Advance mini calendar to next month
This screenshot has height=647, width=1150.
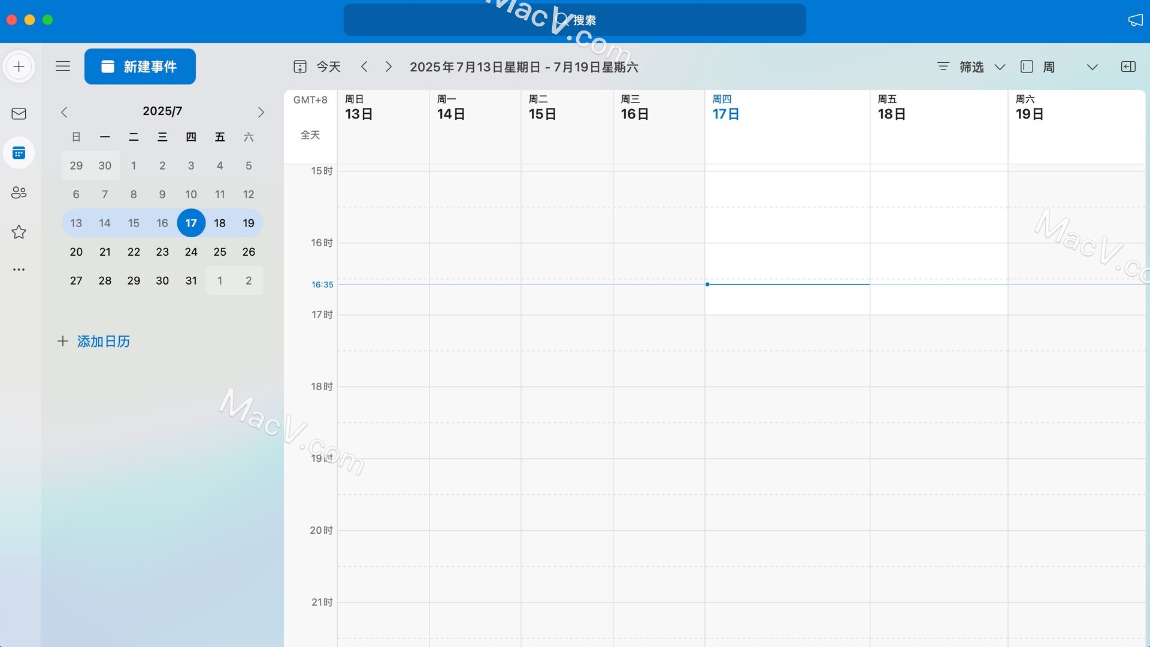click(261, 112)
